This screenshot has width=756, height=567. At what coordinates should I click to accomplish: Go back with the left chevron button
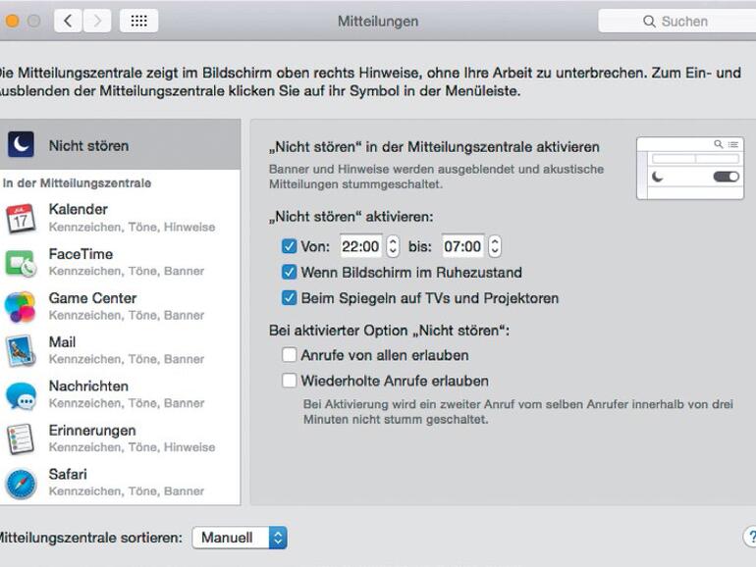coord(68,21)
